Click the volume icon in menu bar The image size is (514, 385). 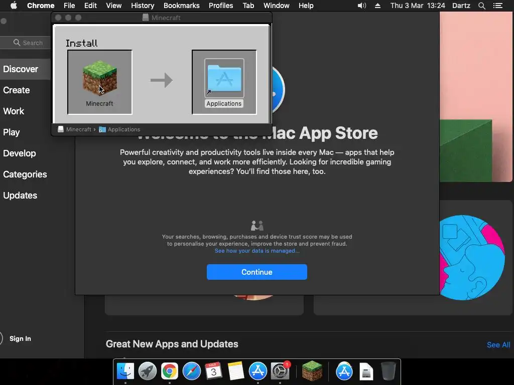(361, 6)
